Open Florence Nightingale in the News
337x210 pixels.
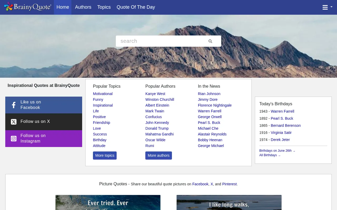(215, 105)
